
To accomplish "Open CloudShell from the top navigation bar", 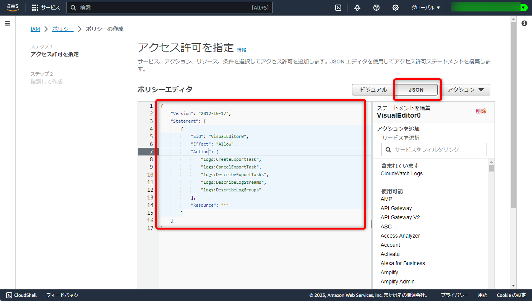I will point(338,7).
